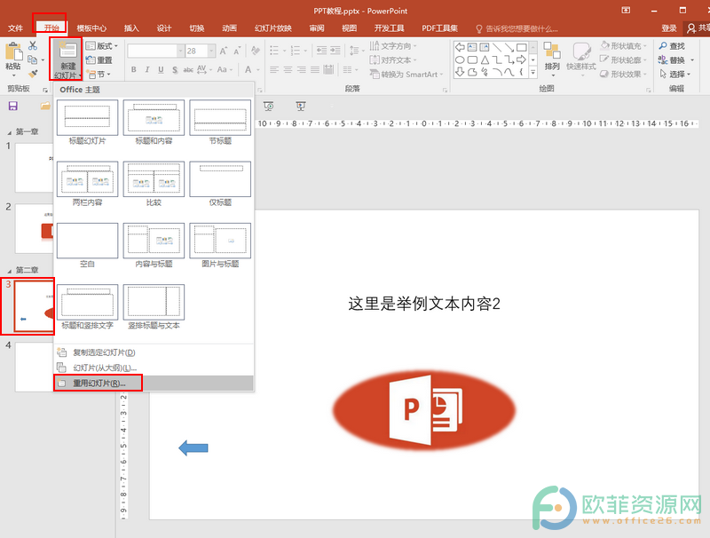
Task: Toggle Align Left for the paragraph
Action: [x=274, y=69]
